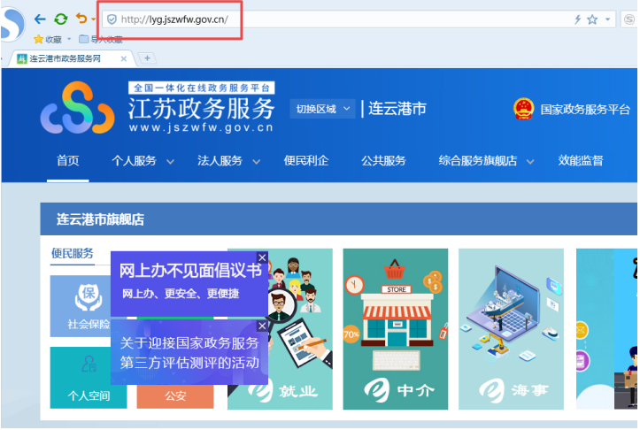The height and width of the screenshot is (430, 640).
Task: Open the 网上办不见面倡议书 notice
Action: [189, 283]
